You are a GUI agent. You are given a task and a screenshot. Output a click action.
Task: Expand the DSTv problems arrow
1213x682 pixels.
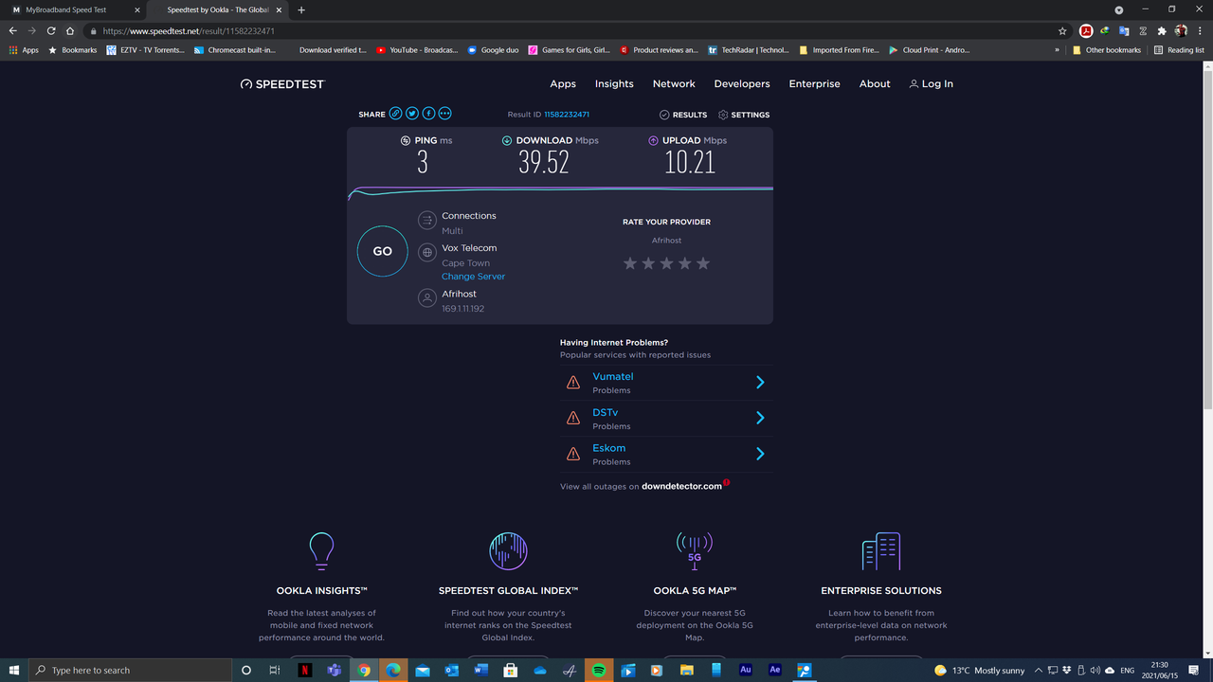tap(760, 418)
